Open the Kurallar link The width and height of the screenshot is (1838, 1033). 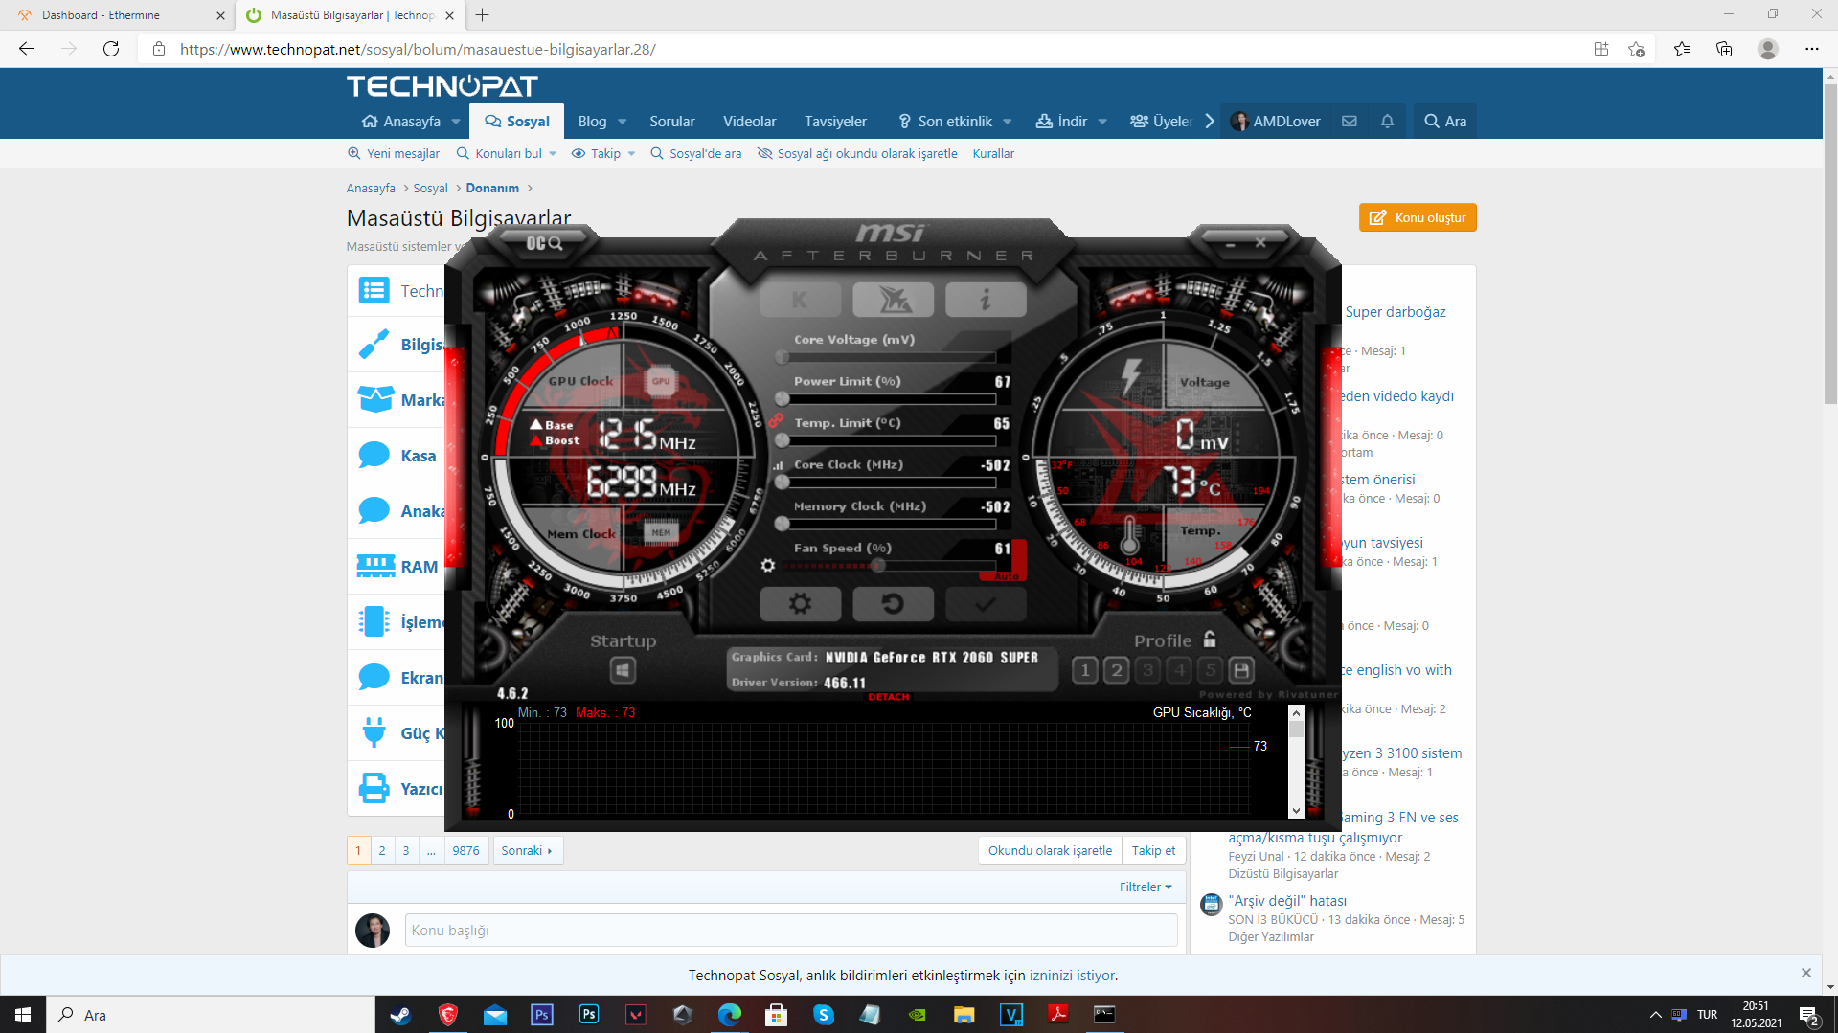(993, 153)
